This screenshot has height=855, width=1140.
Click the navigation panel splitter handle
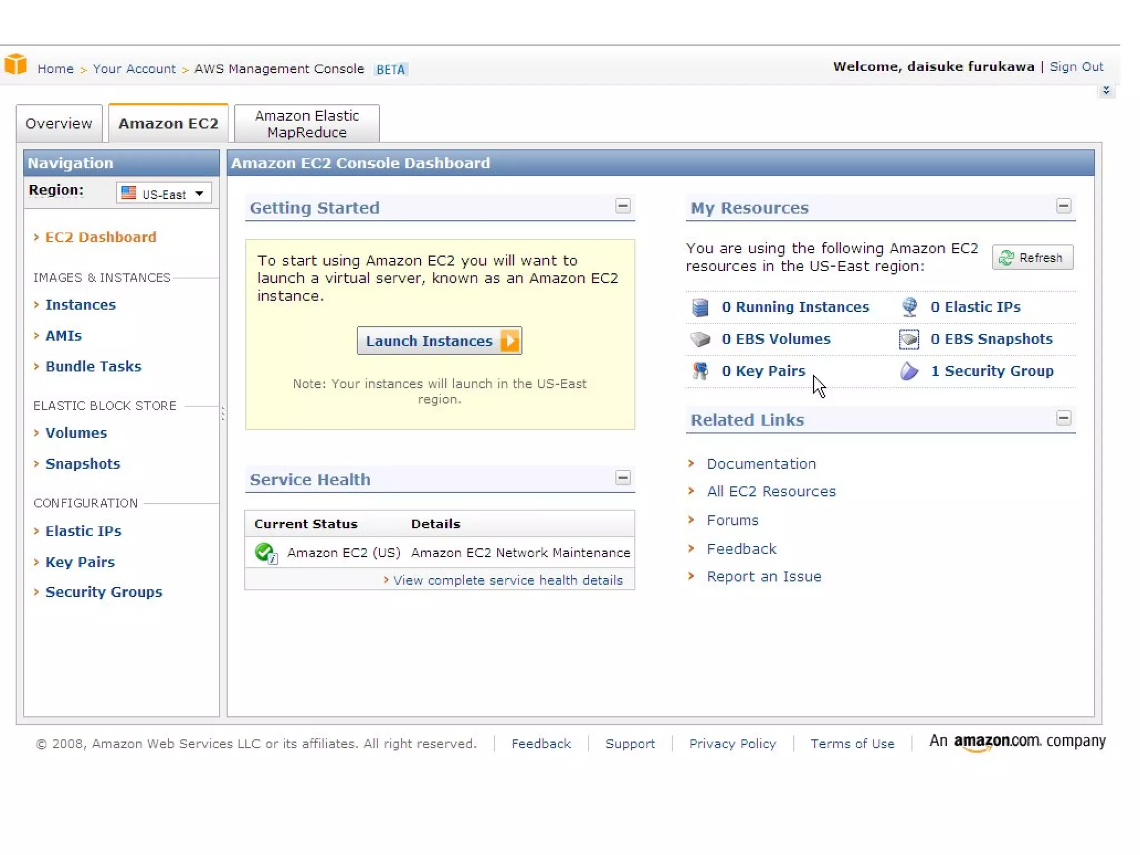point(223,412)
